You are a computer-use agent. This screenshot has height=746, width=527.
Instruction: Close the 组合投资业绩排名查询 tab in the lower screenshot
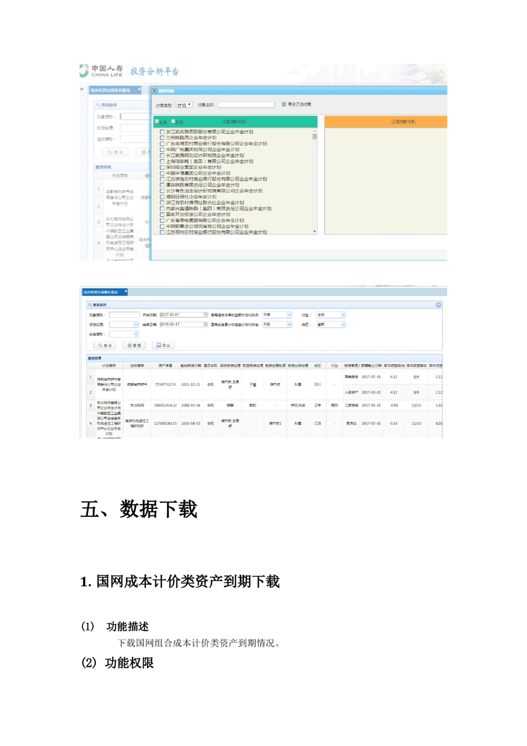pyautogui.click(x=125, y=292)
